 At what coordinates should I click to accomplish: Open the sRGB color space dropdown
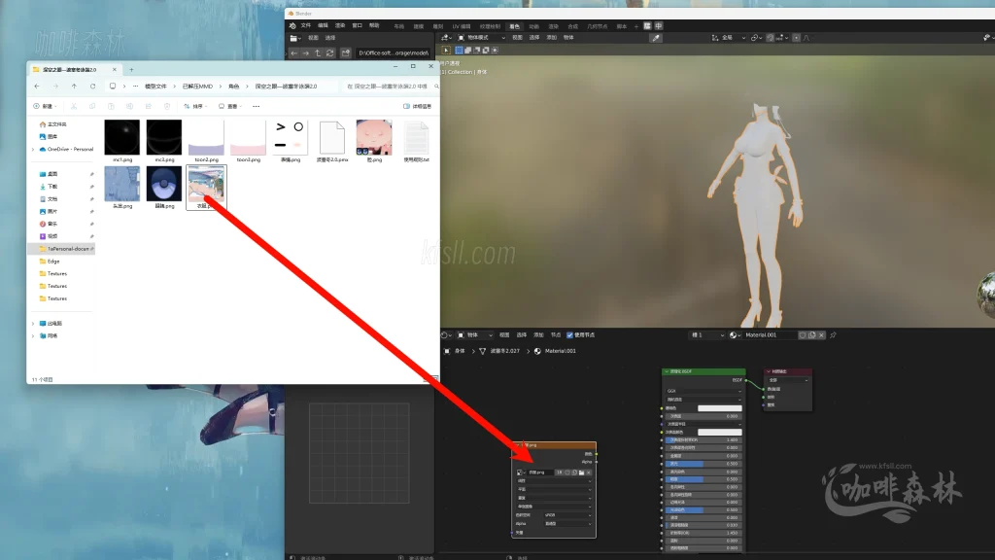point(567,515)
